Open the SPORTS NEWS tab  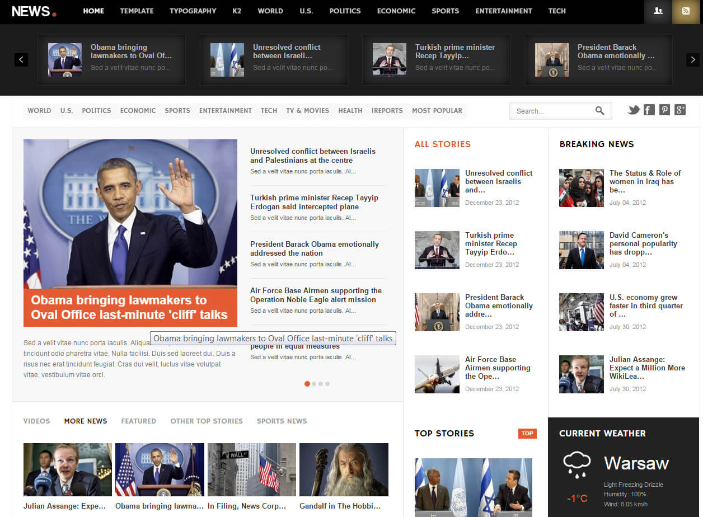282,421
